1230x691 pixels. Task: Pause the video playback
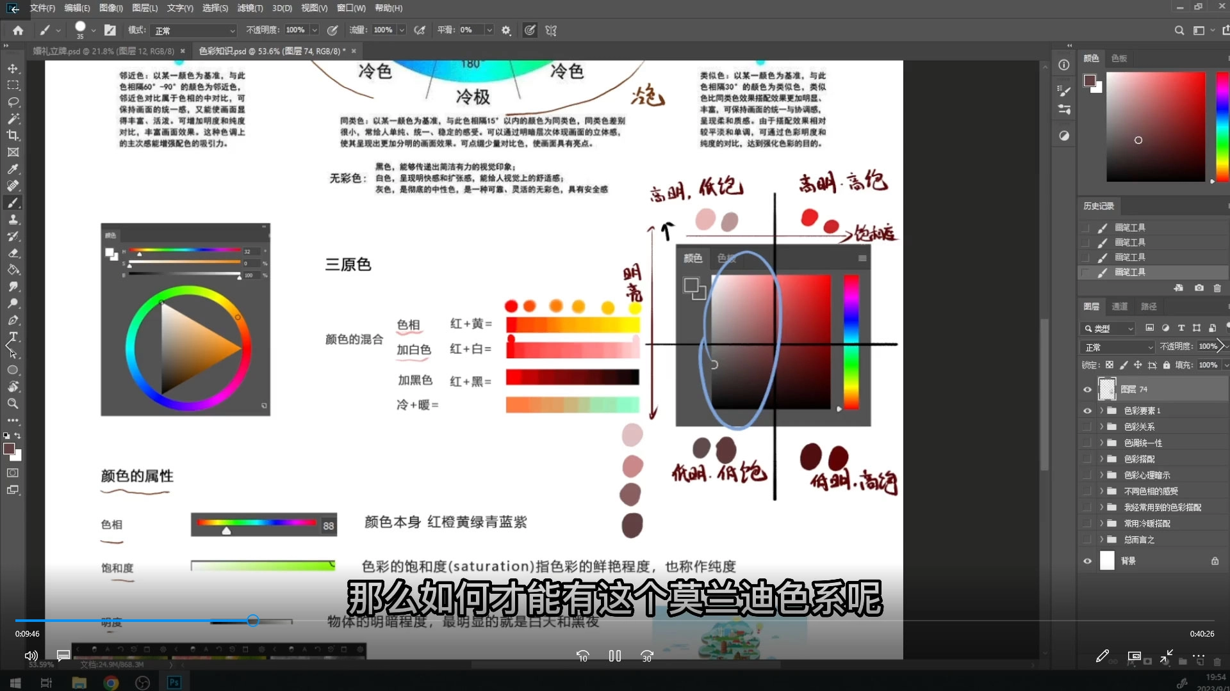pos(615,656)
